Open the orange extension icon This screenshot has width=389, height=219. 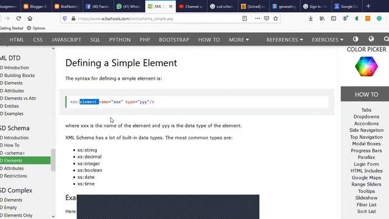pos(368,18)
